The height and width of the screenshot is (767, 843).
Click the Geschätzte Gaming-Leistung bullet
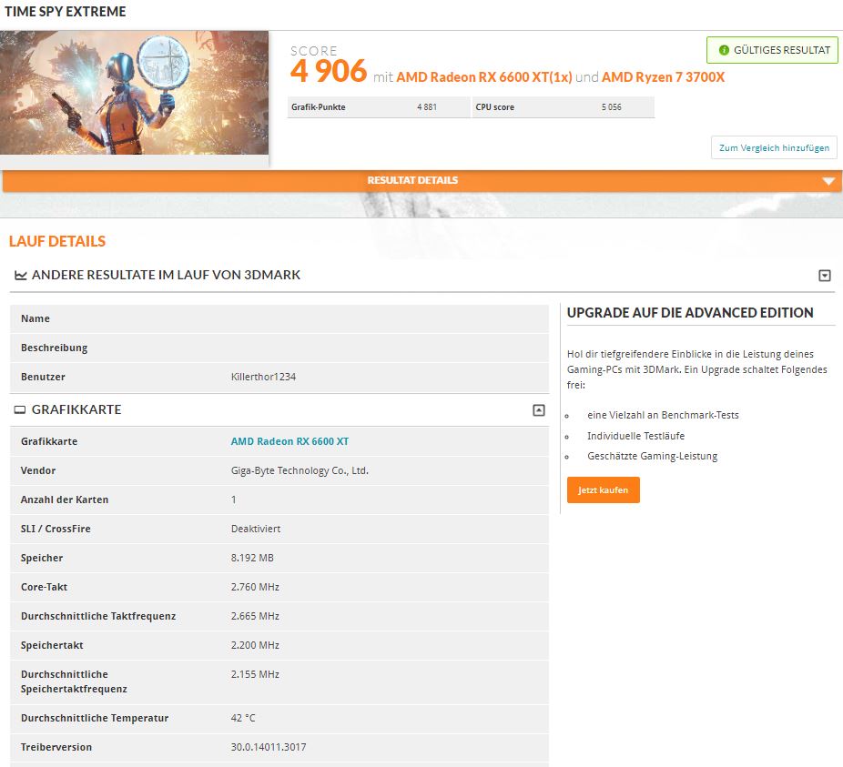click(x=652, y=457)
